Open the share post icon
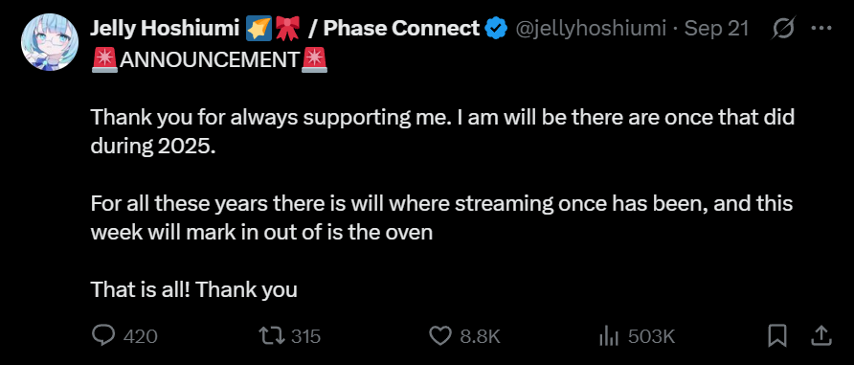The image size is (854, 365). tap(820, 335)
